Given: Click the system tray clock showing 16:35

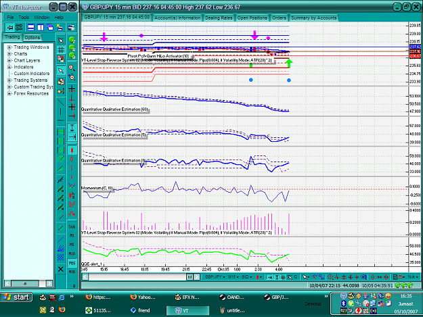Looking at the screenshot, I should [x=406, y=296].
